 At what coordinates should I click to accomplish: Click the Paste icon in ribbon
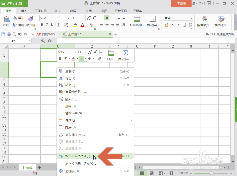click(6, 19)
